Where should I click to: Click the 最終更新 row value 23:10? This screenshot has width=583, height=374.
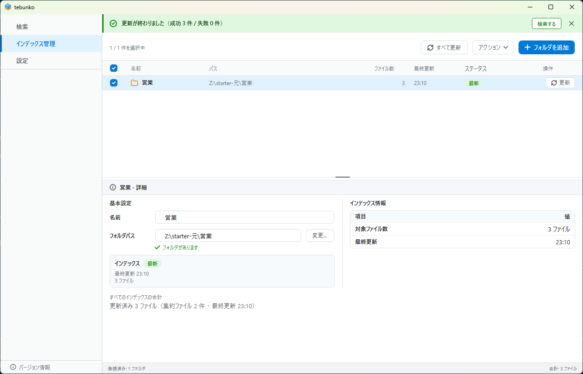pos(563,242)
